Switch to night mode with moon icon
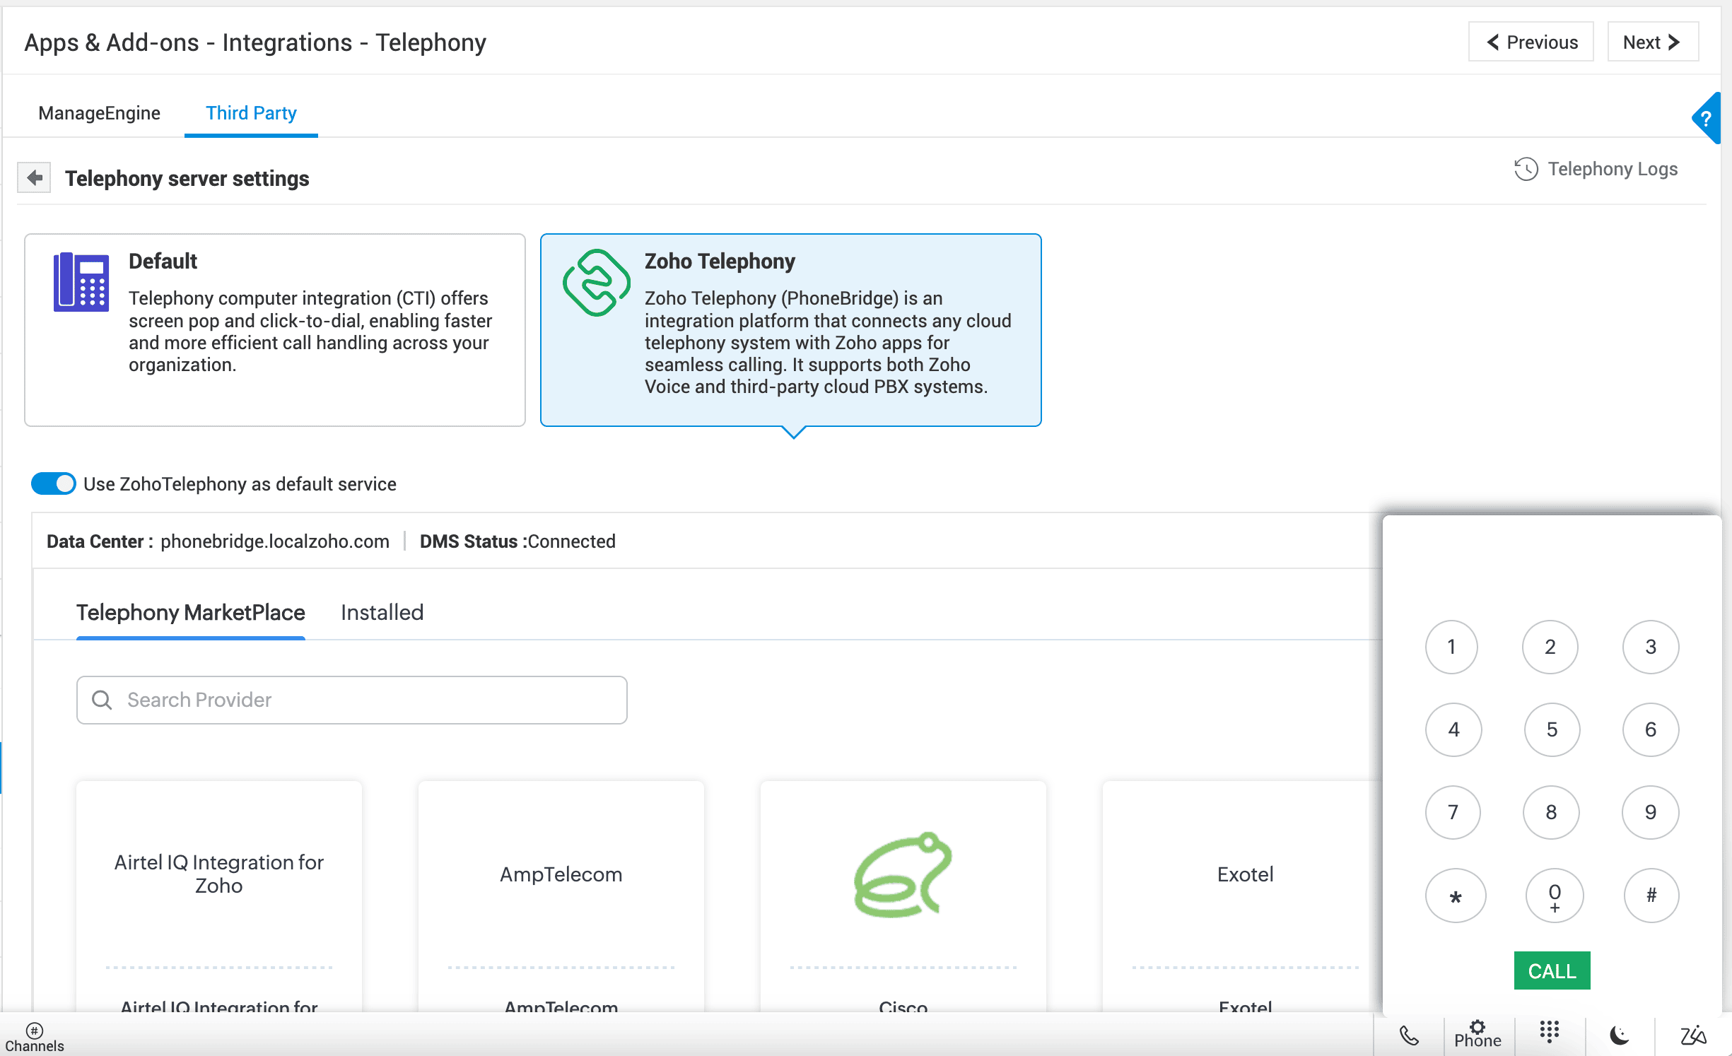The image size is (1732, 1056). (x=1620, y=1036)
